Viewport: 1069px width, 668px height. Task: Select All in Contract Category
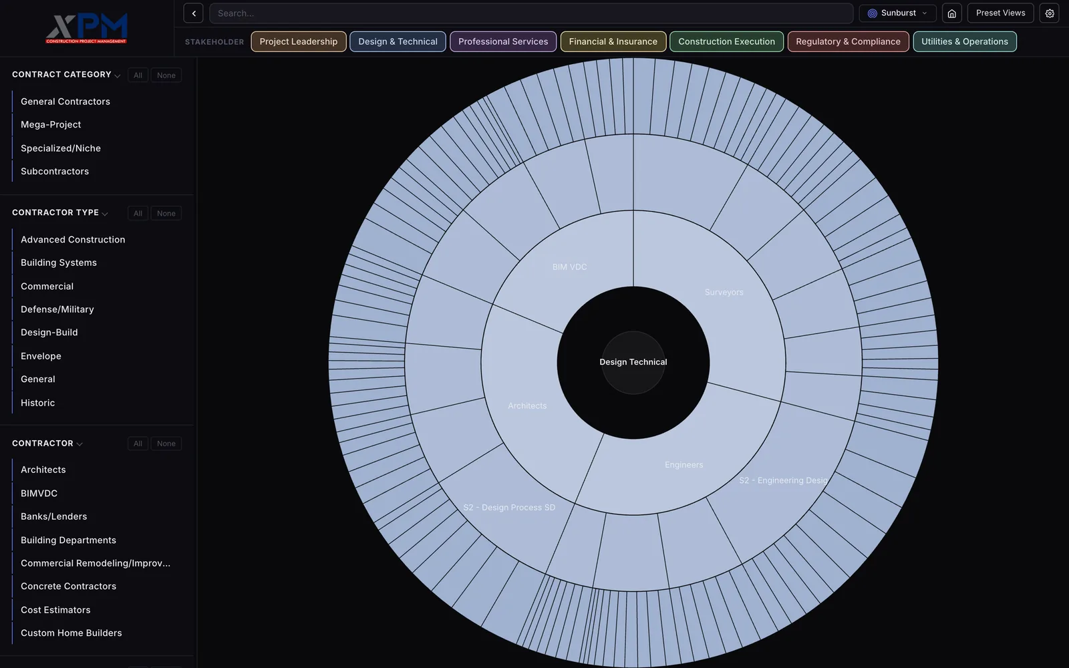138,75
